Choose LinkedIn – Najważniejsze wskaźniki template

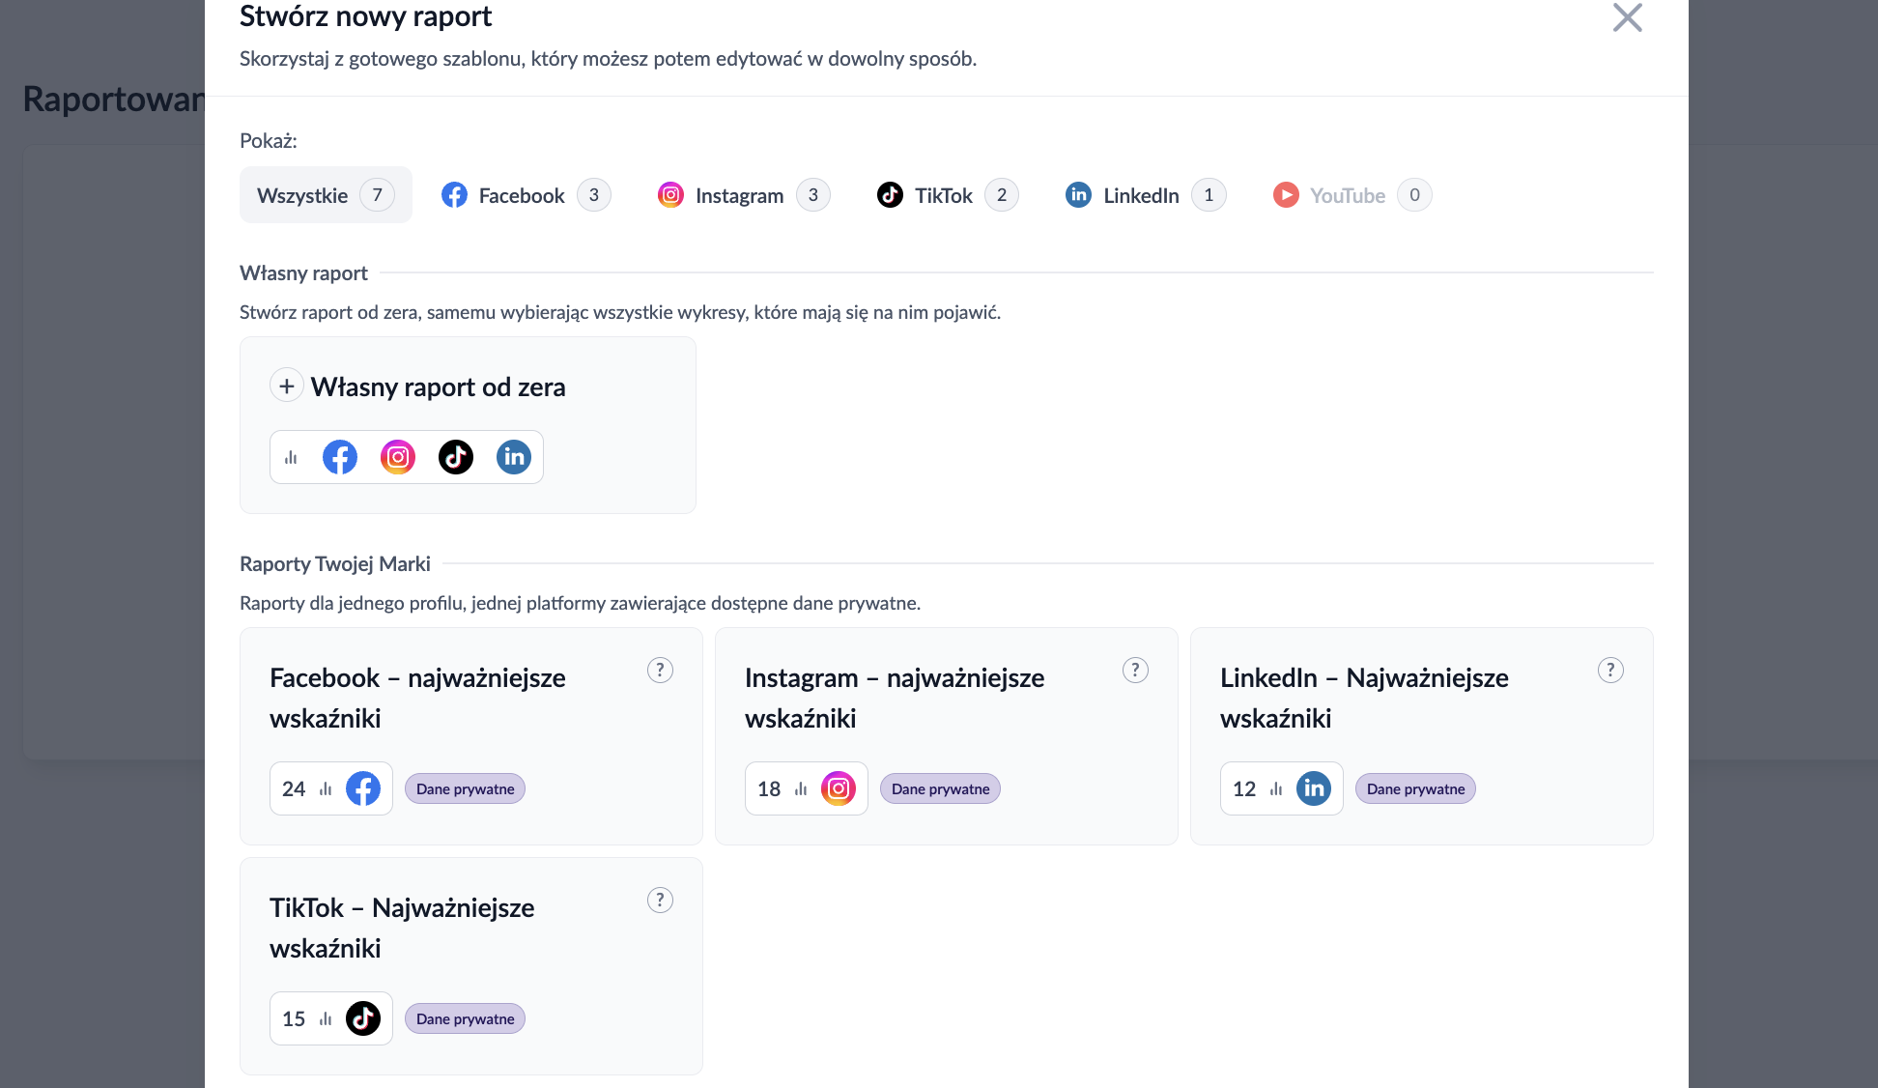pyautogui.click(x=1422, y=736)
